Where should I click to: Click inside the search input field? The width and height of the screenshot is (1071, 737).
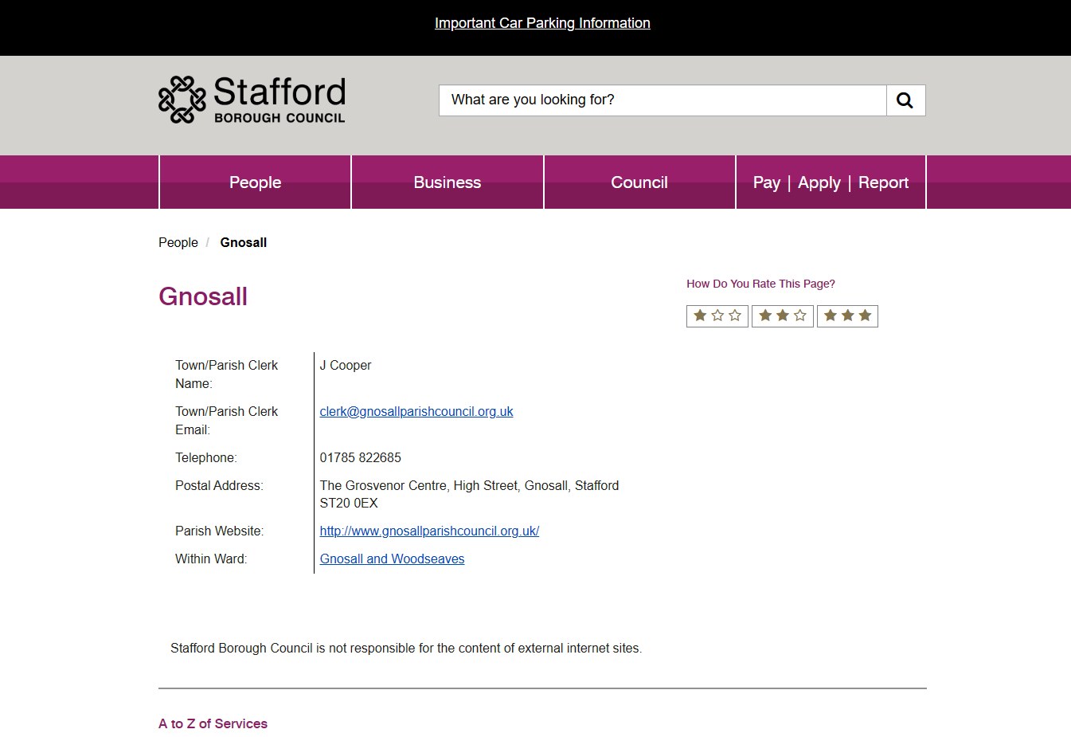[661, 100]
